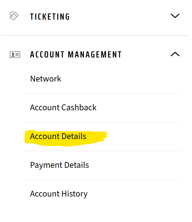192x222 pixels.
Task: Click the word History in the last item
Action: coord(75,194)
